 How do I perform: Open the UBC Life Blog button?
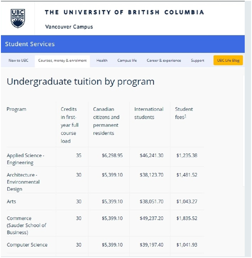pyautogui.click(x=228, y=61)
